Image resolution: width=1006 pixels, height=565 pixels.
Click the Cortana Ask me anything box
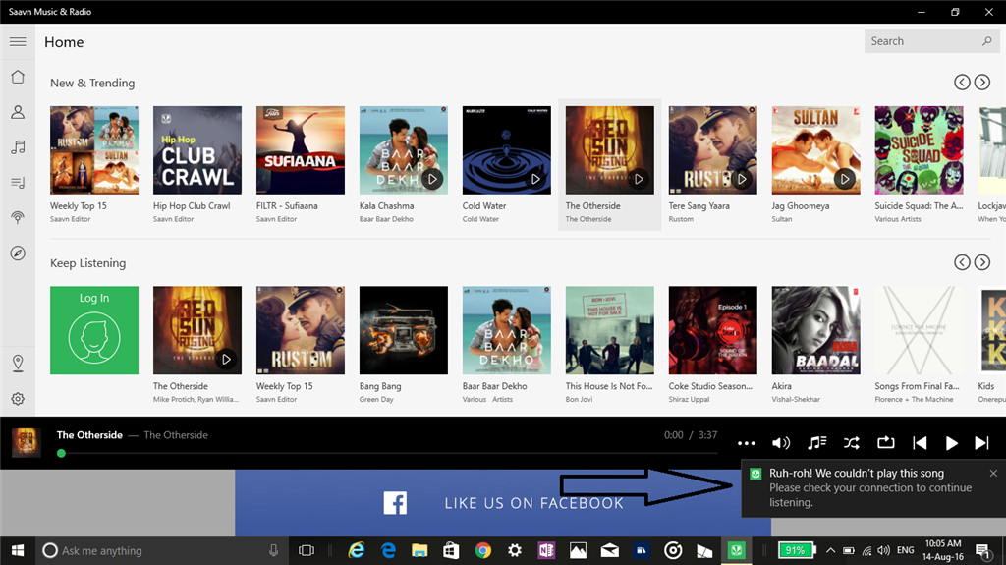[x=163, y=550]
